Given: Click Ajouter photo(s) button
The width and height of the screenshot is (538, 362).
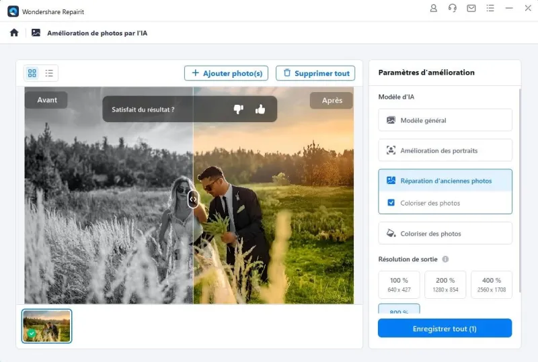Looking at the screenshot, I should click(x=227, y=73).
